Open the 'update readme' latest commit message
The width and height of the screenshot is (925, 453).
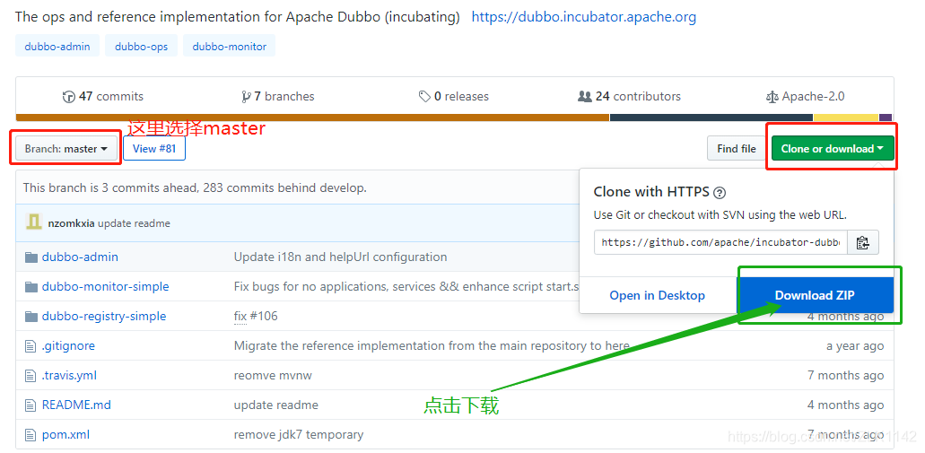(x=134, y=223)
